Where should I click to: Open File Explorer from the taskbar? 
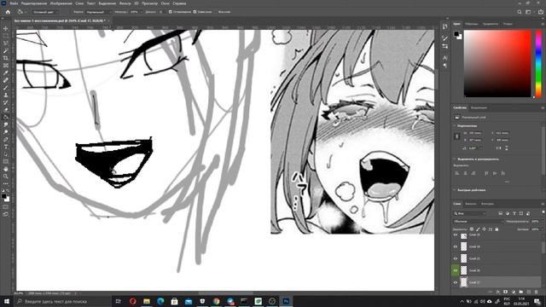click(147, 301)
